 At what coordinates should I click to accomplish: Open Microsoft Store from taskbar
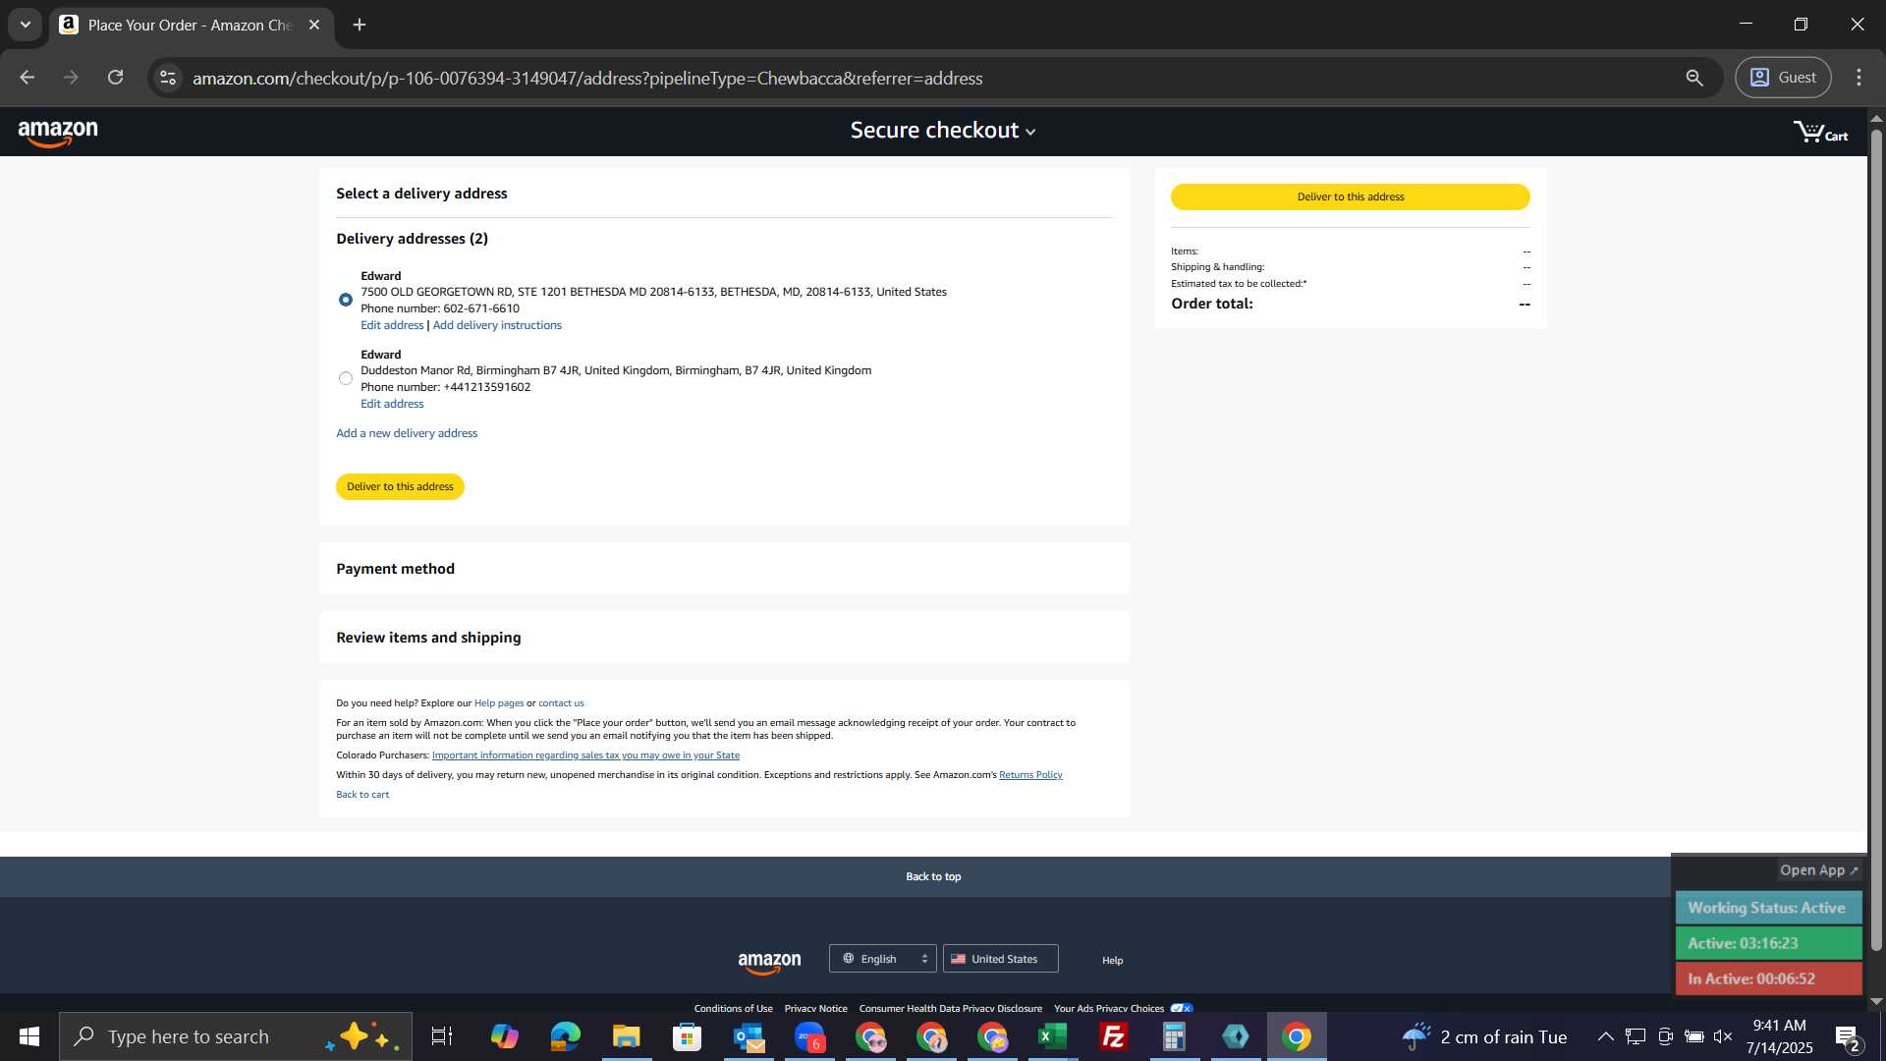pos(687,1036)
